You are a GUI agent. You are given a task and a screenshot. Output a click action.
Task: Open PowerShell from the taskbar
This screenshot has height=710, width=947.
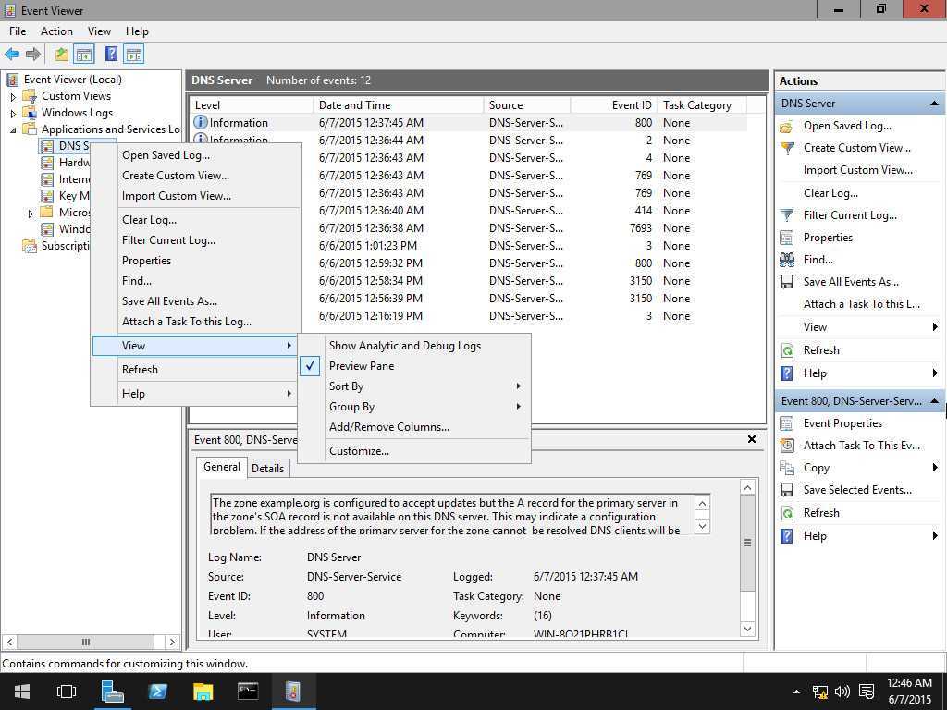157,691
